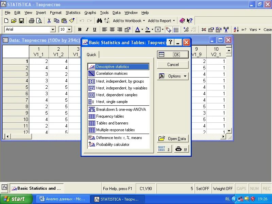Image resolution: width=272 pixels, height=204 pixels.
Task: Click the case weight W button
Action: [181, 149]
